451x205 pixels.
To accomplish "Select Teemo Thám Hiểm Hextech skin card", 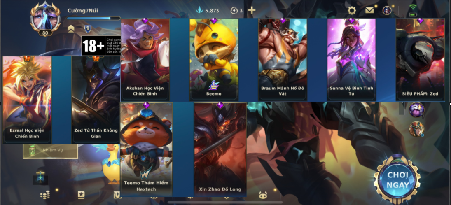I will pyautogui.click(x=146, y=149).
